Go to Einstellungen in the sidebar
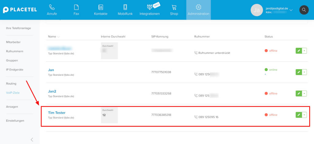 15,121
